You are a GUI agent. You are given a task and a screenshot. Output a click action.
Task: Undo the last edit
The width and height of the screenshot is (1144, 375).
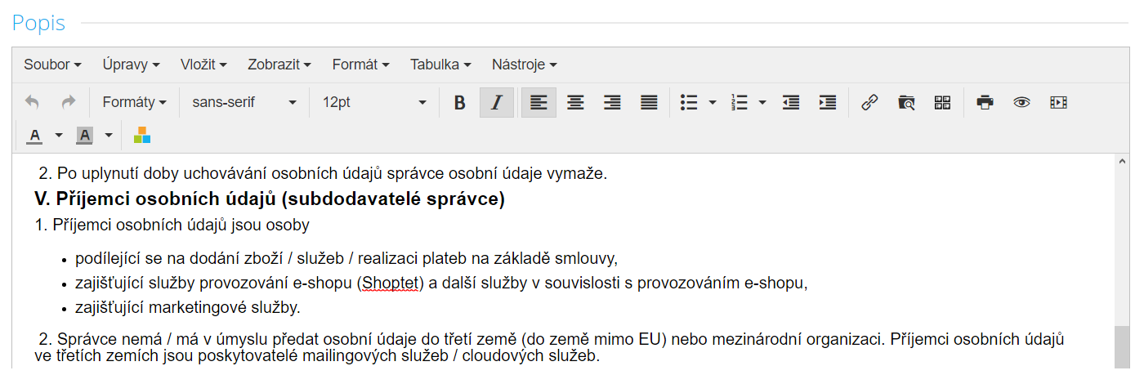click(32, 102)
